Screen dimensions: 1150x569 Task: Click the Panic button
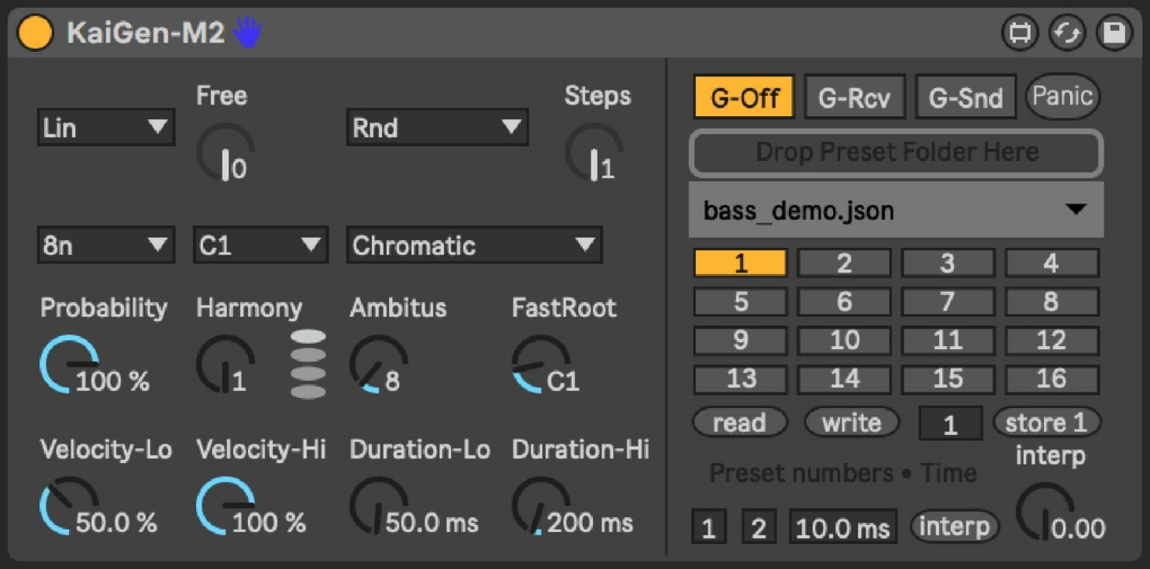pos(1063,97)
